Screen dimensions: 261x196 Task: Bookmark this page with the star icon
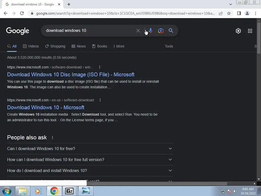pyautogui.click(x=229, y=13)
